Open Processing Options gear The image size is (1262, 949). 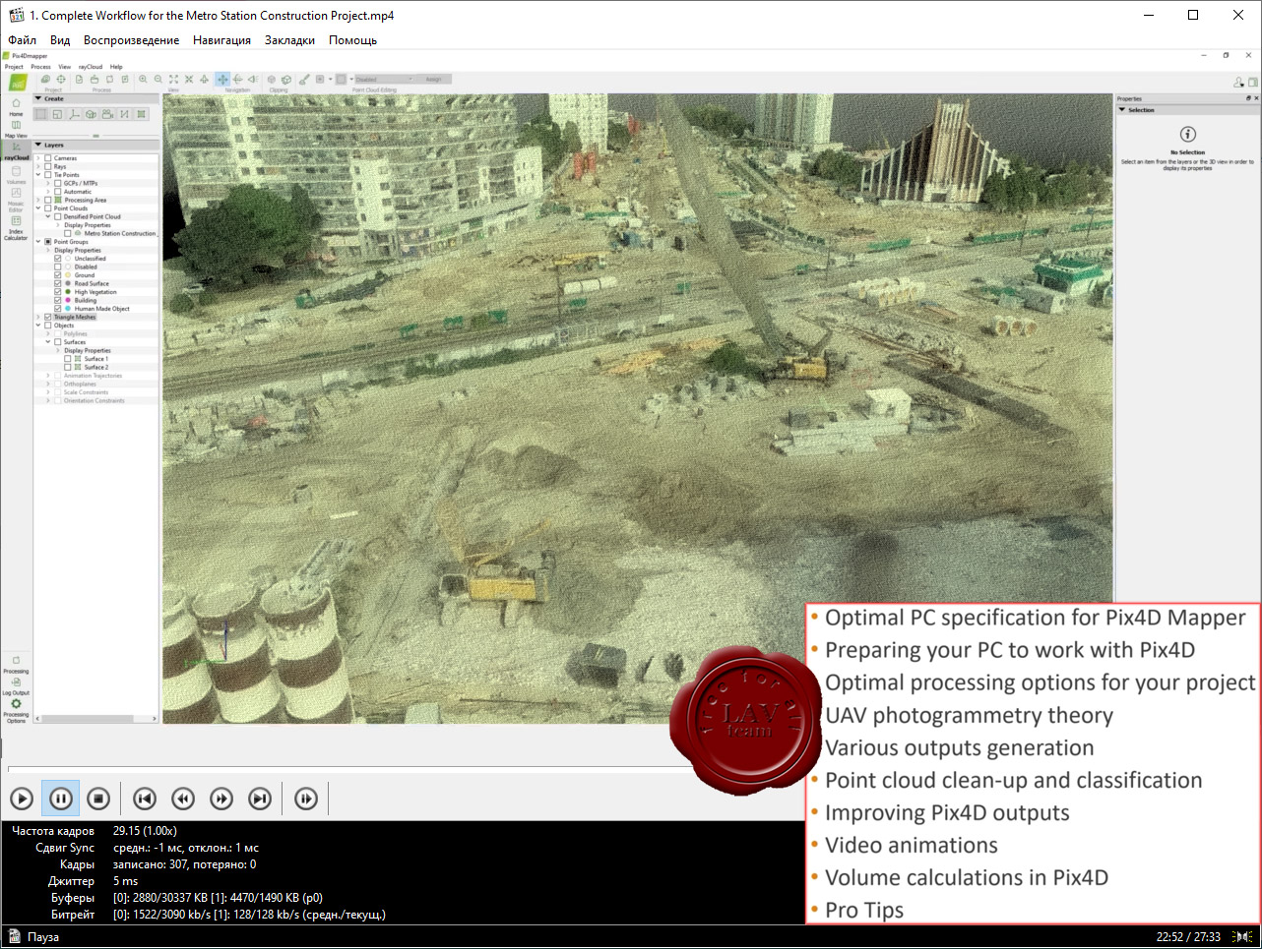pyautogui.click(x=16, y=711)
